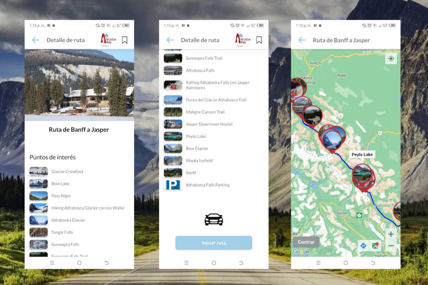This screenshot has width=428, height=285.
Task: Start the route with Iniciar ruta
Action: click(x=214, y=243)
